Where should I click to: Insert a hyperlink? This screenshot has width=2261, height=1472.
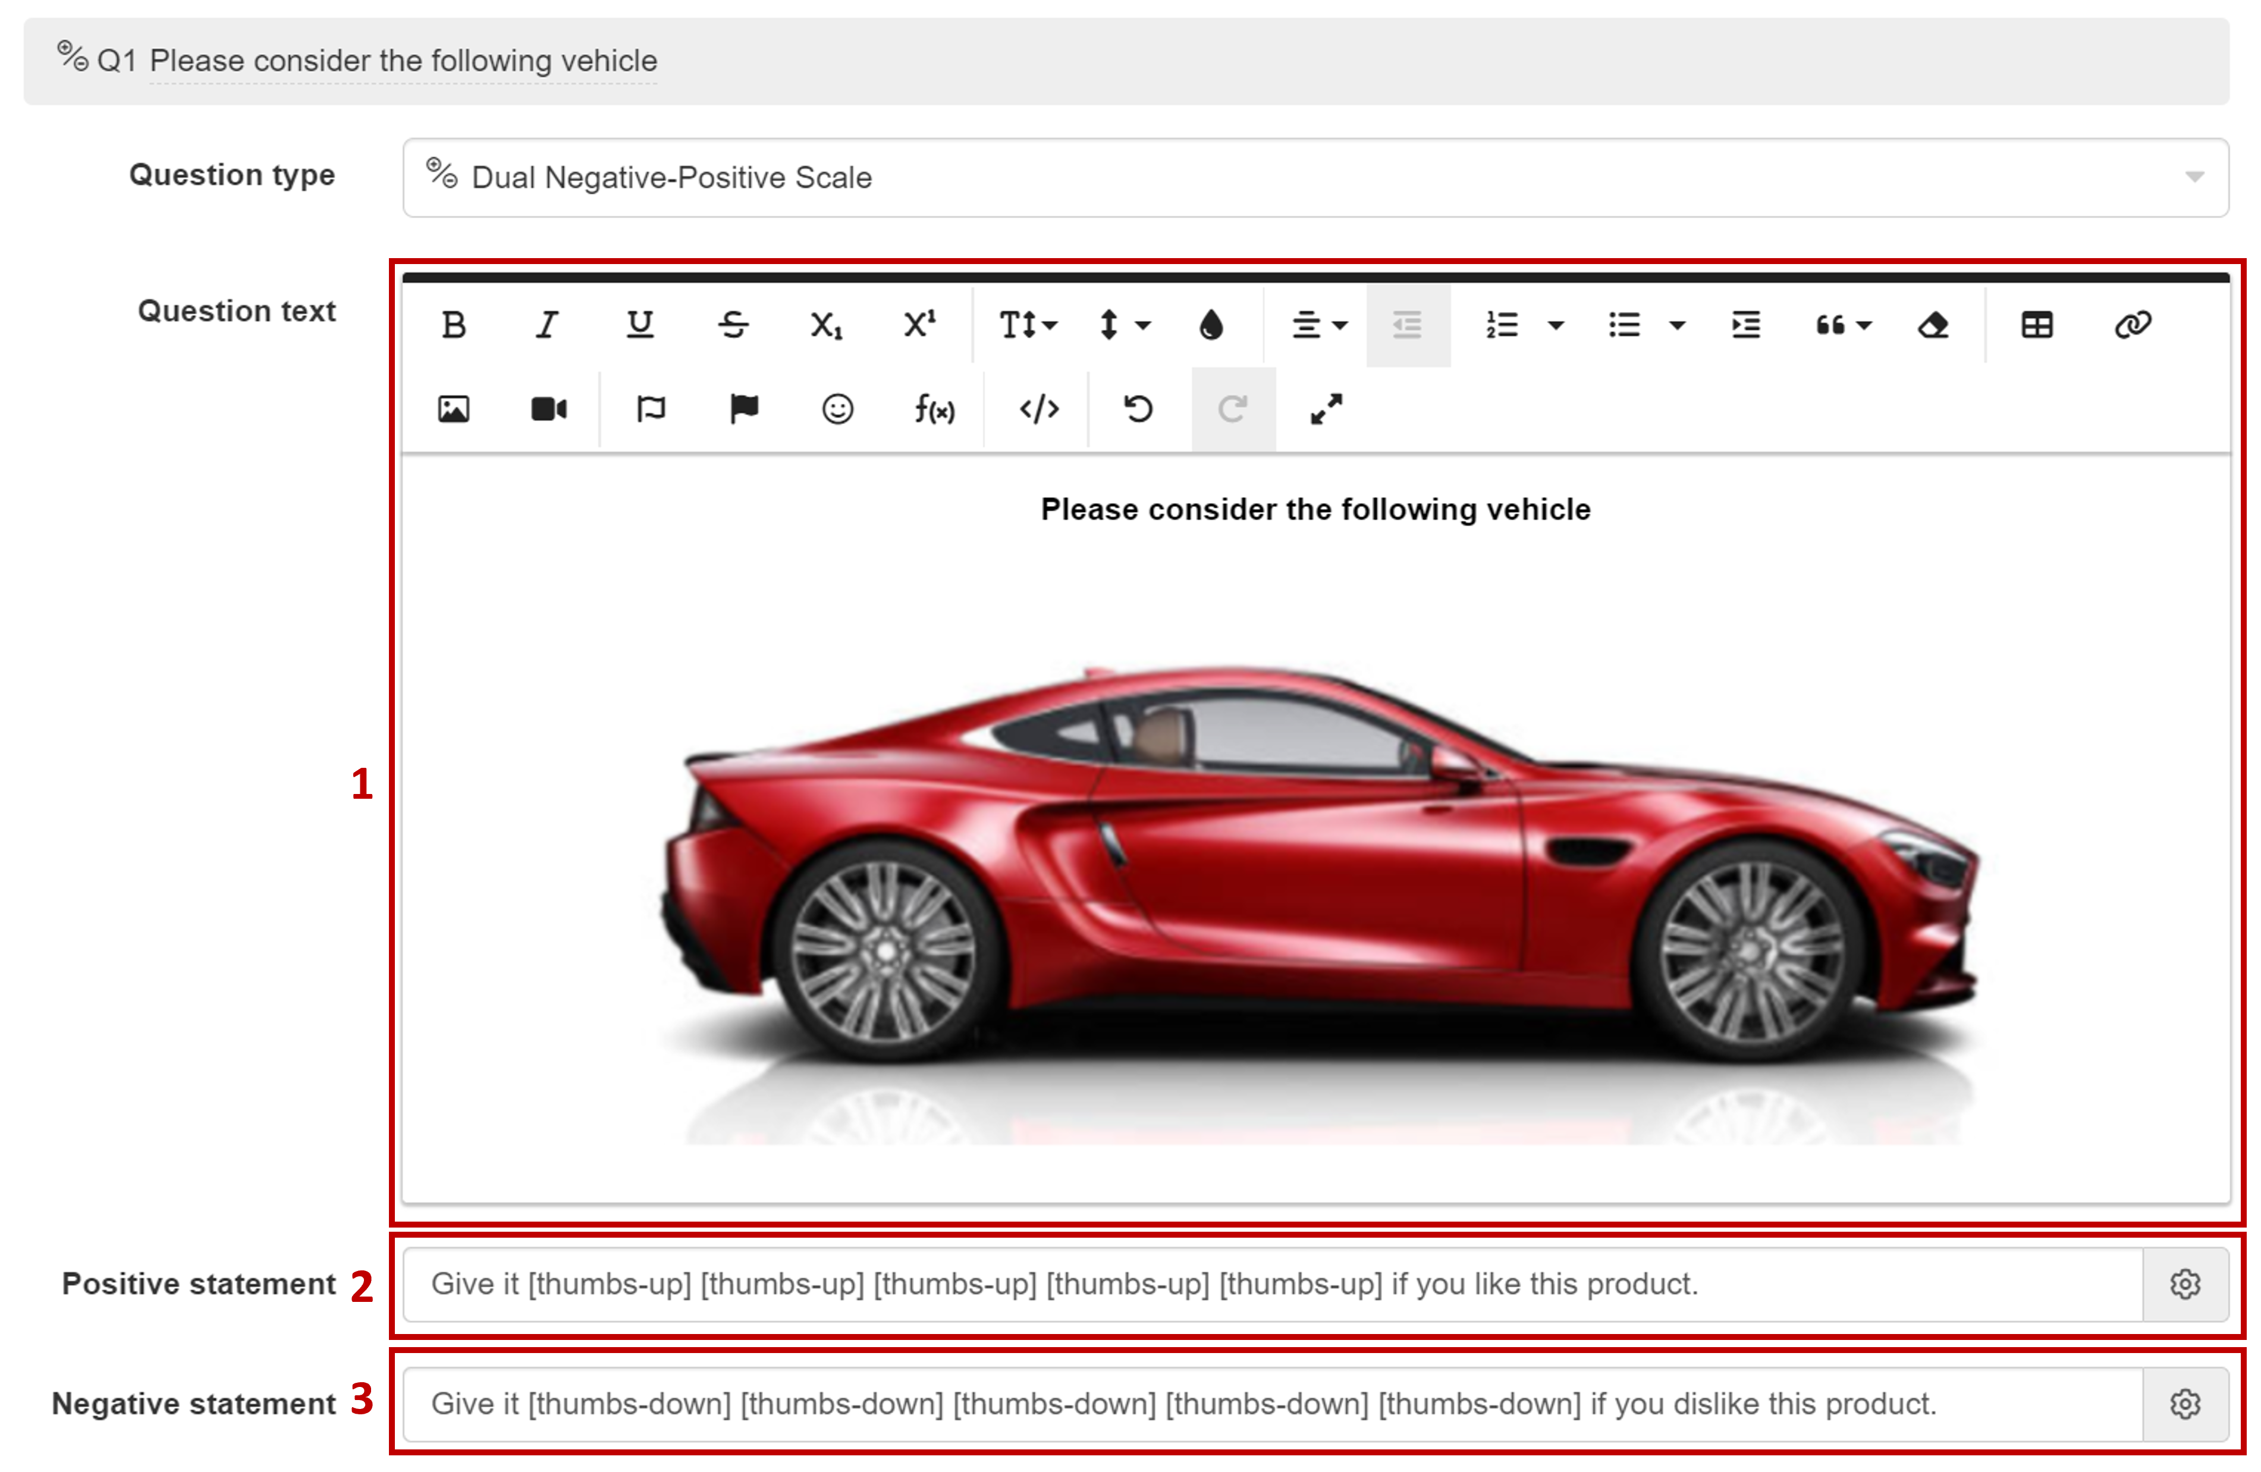tap(2133, 326)
